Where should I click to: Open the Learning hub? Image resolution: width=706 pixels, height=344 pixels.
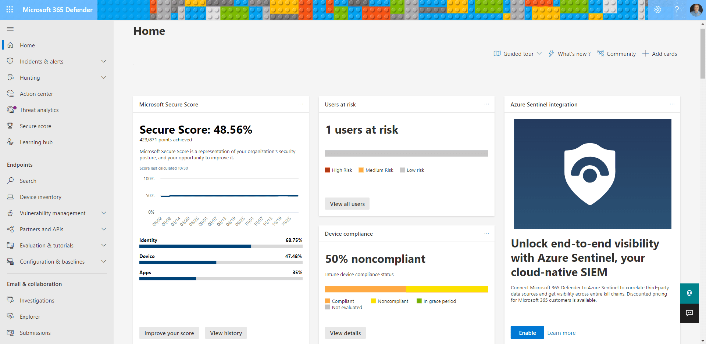point(36,142)
